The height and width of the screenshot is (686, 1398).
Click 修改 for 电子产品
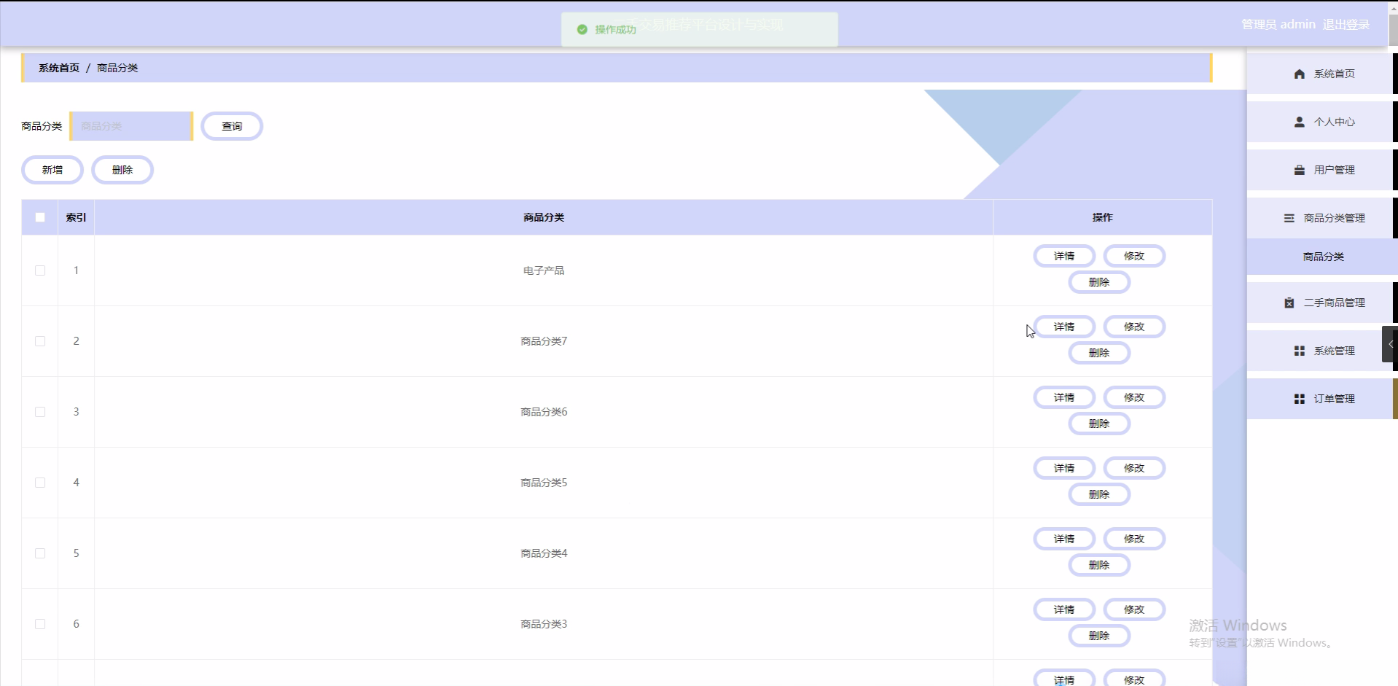pyautogui.click(x=1134, y=256)
